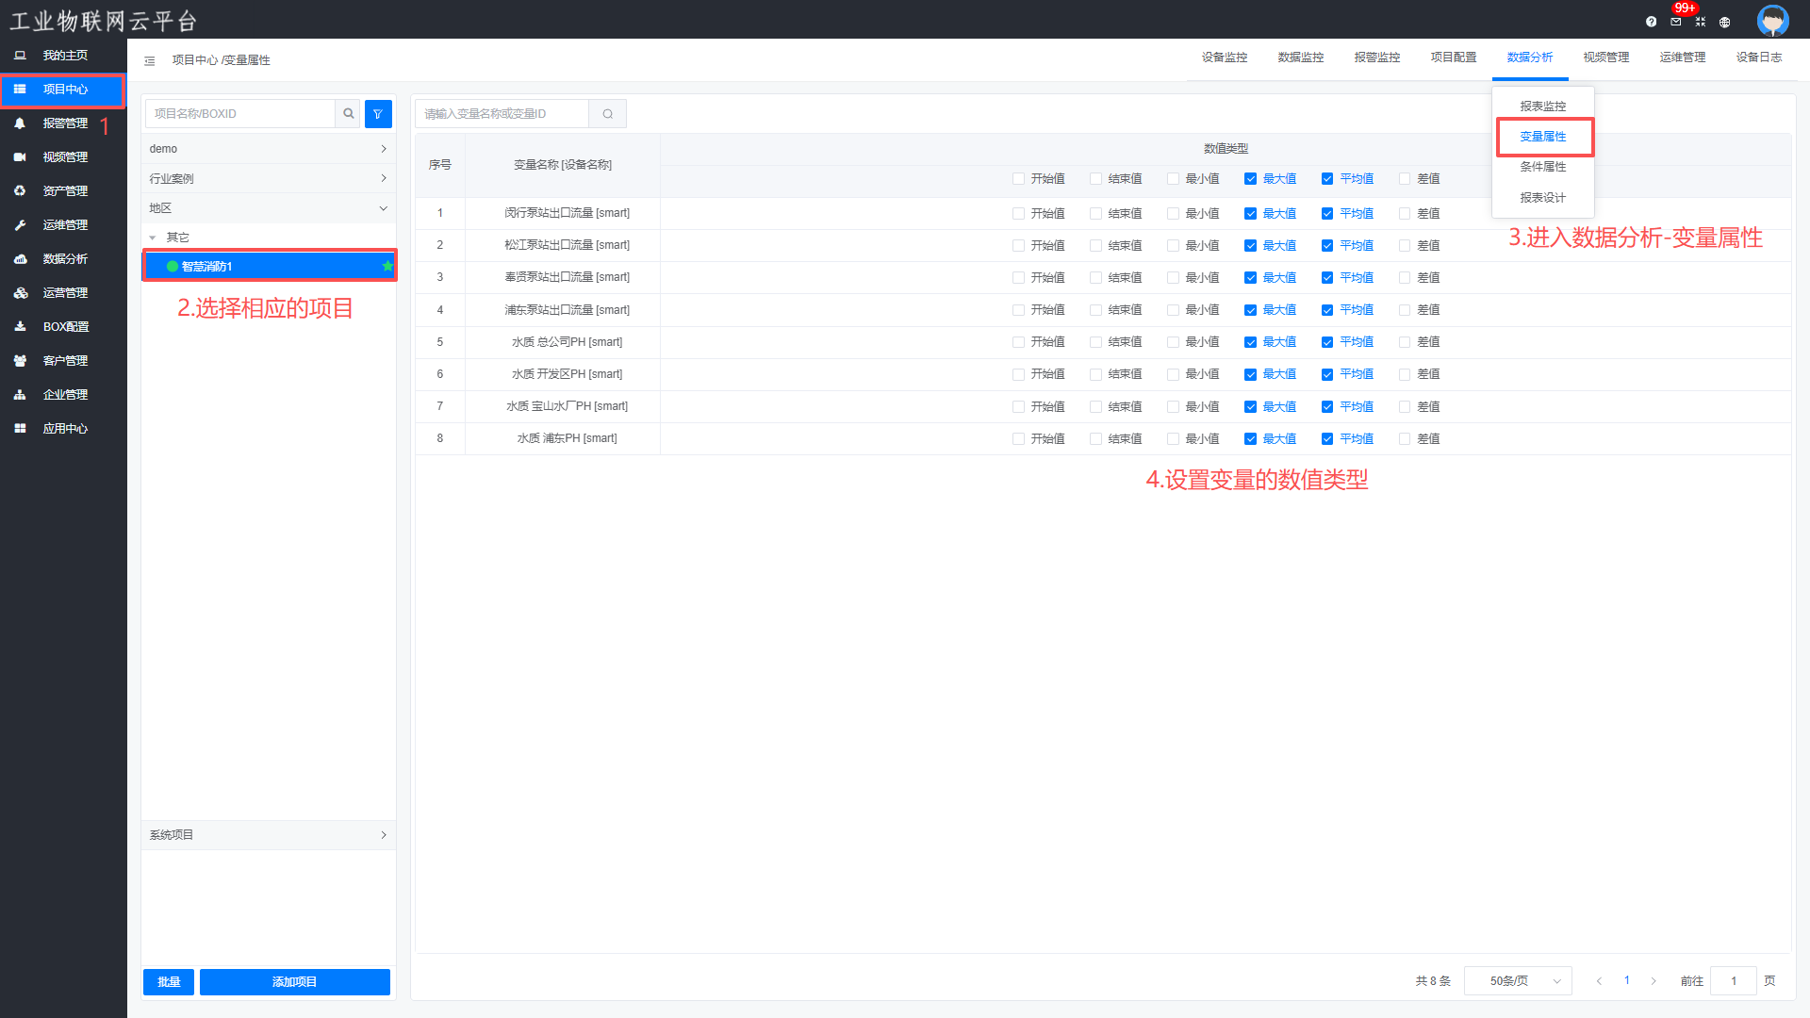Open the user avatar menu
1810x1018 pixels.
pos(1772,21)
